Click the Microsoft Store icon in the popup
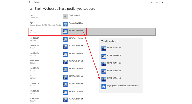 pos(104,87)
